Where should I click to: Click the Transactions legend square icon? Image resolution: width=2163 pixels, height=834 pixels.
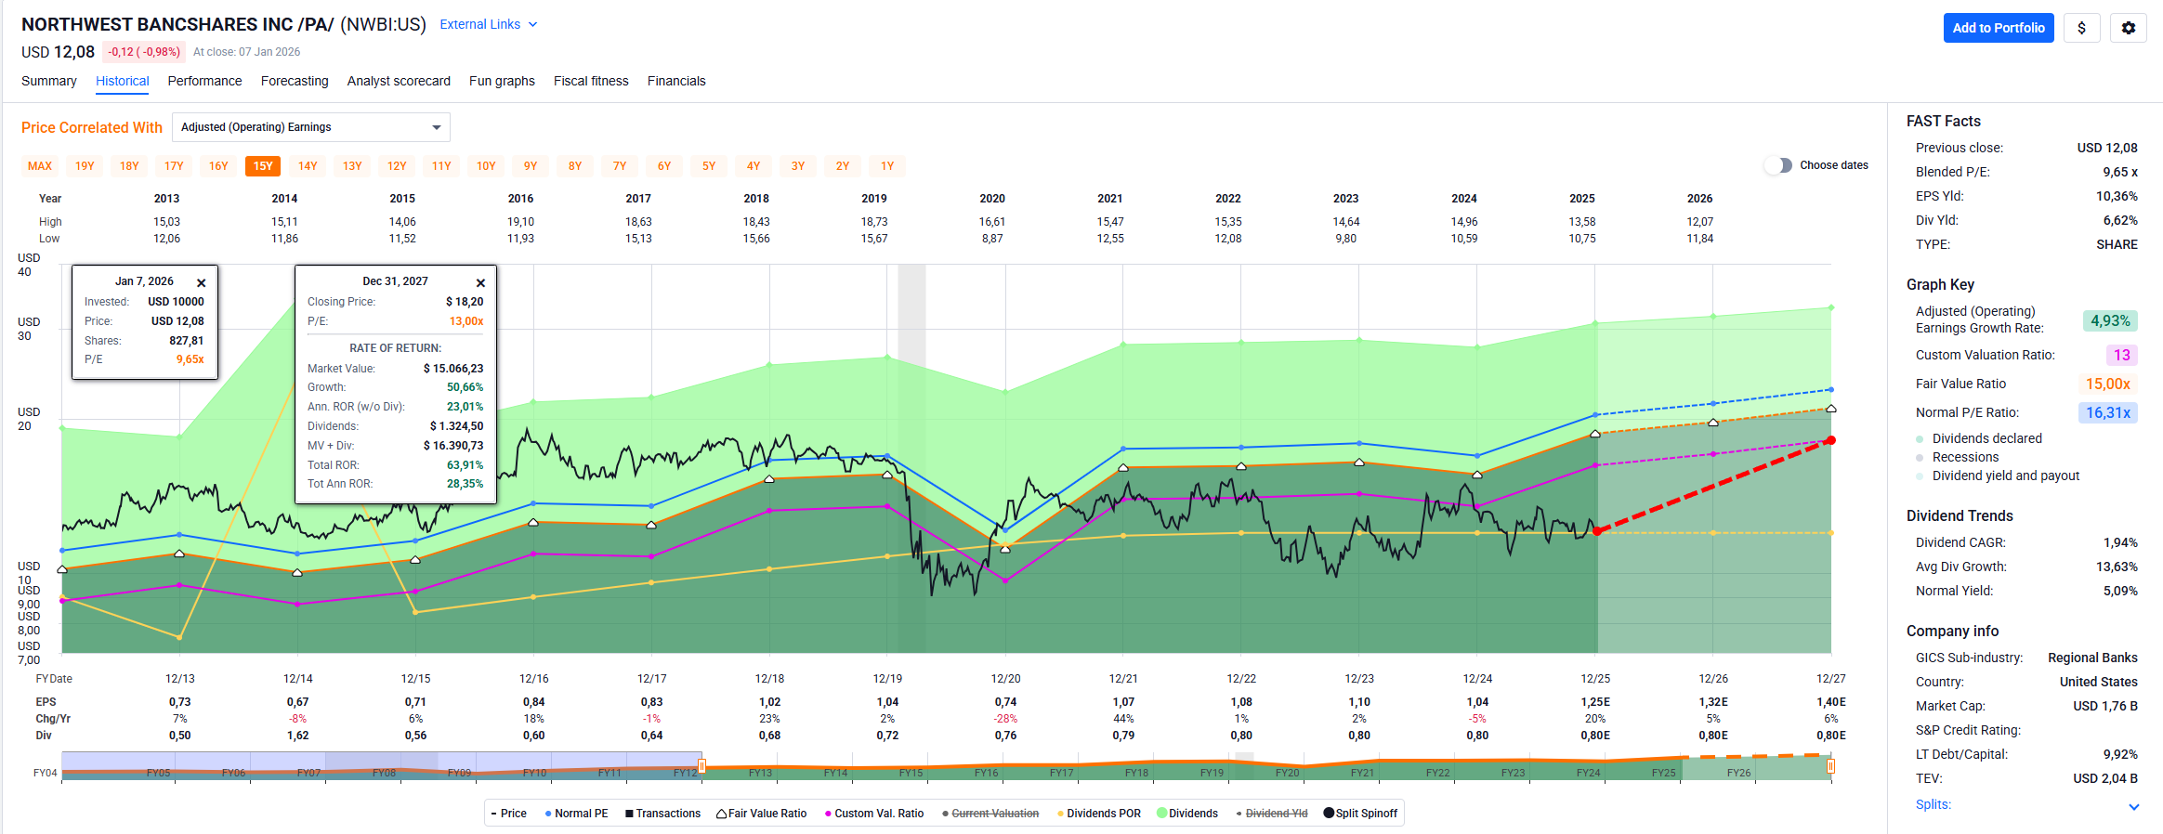629,814
